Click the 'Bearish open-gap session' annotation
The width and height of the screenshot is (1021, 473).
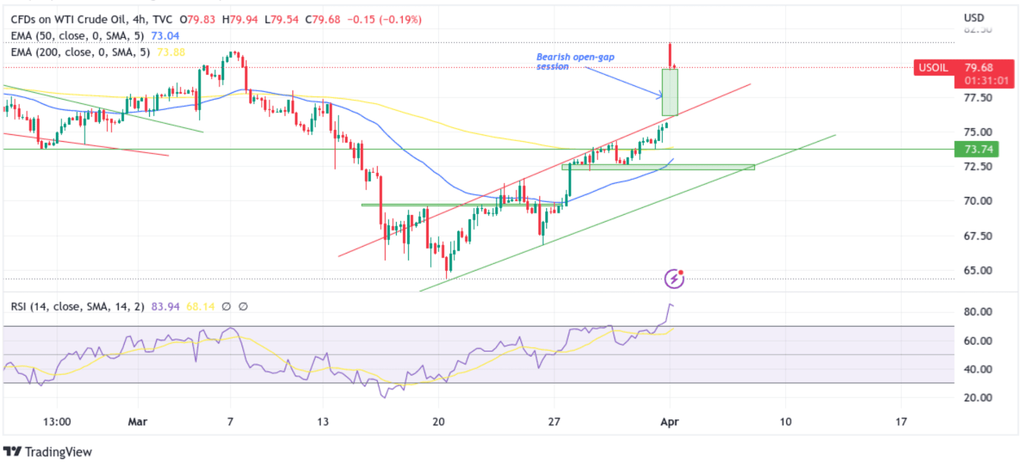click(x=575, y=61)
